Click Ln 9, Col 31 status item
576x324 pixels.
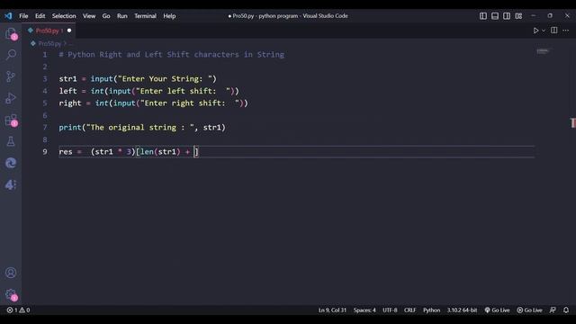(x=332, y=310)
